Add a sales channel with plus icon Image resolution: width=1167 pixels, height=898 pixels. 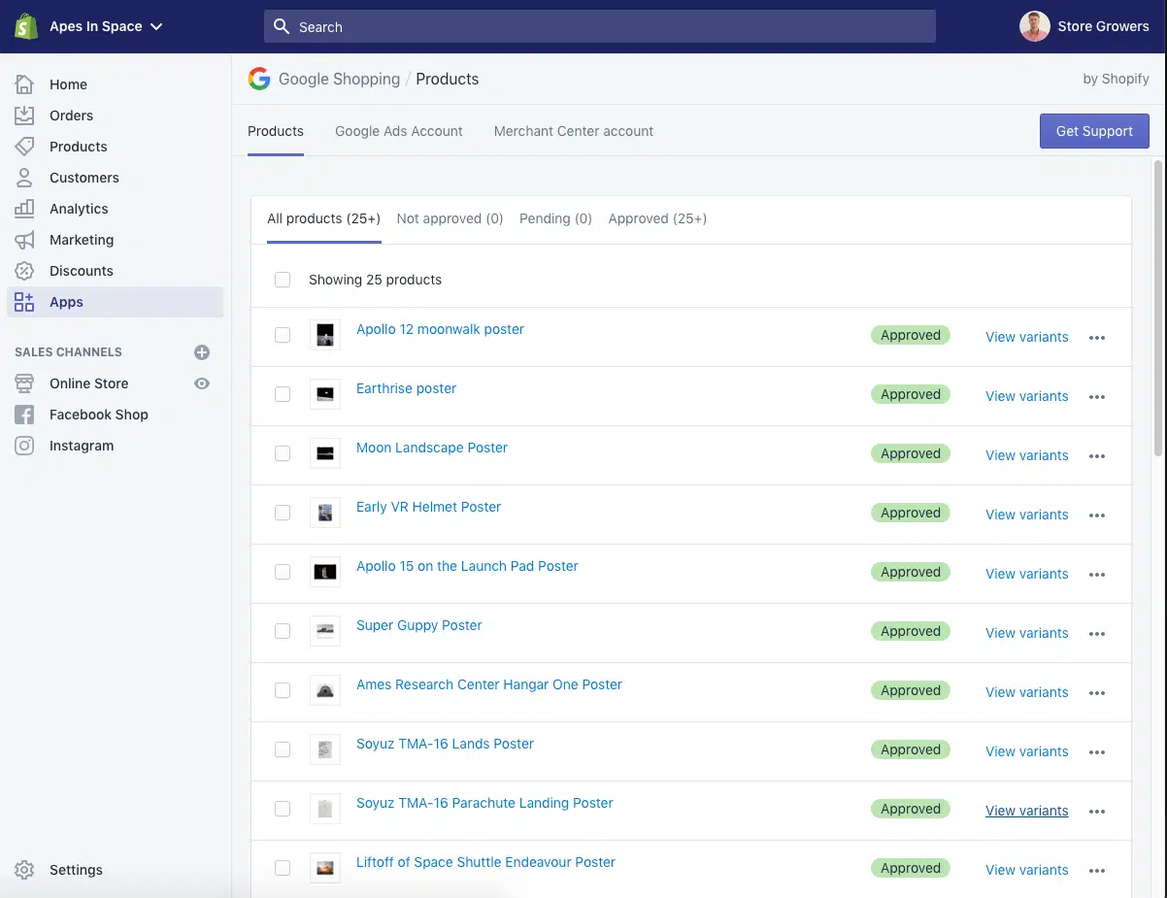(x=202, y=352)
